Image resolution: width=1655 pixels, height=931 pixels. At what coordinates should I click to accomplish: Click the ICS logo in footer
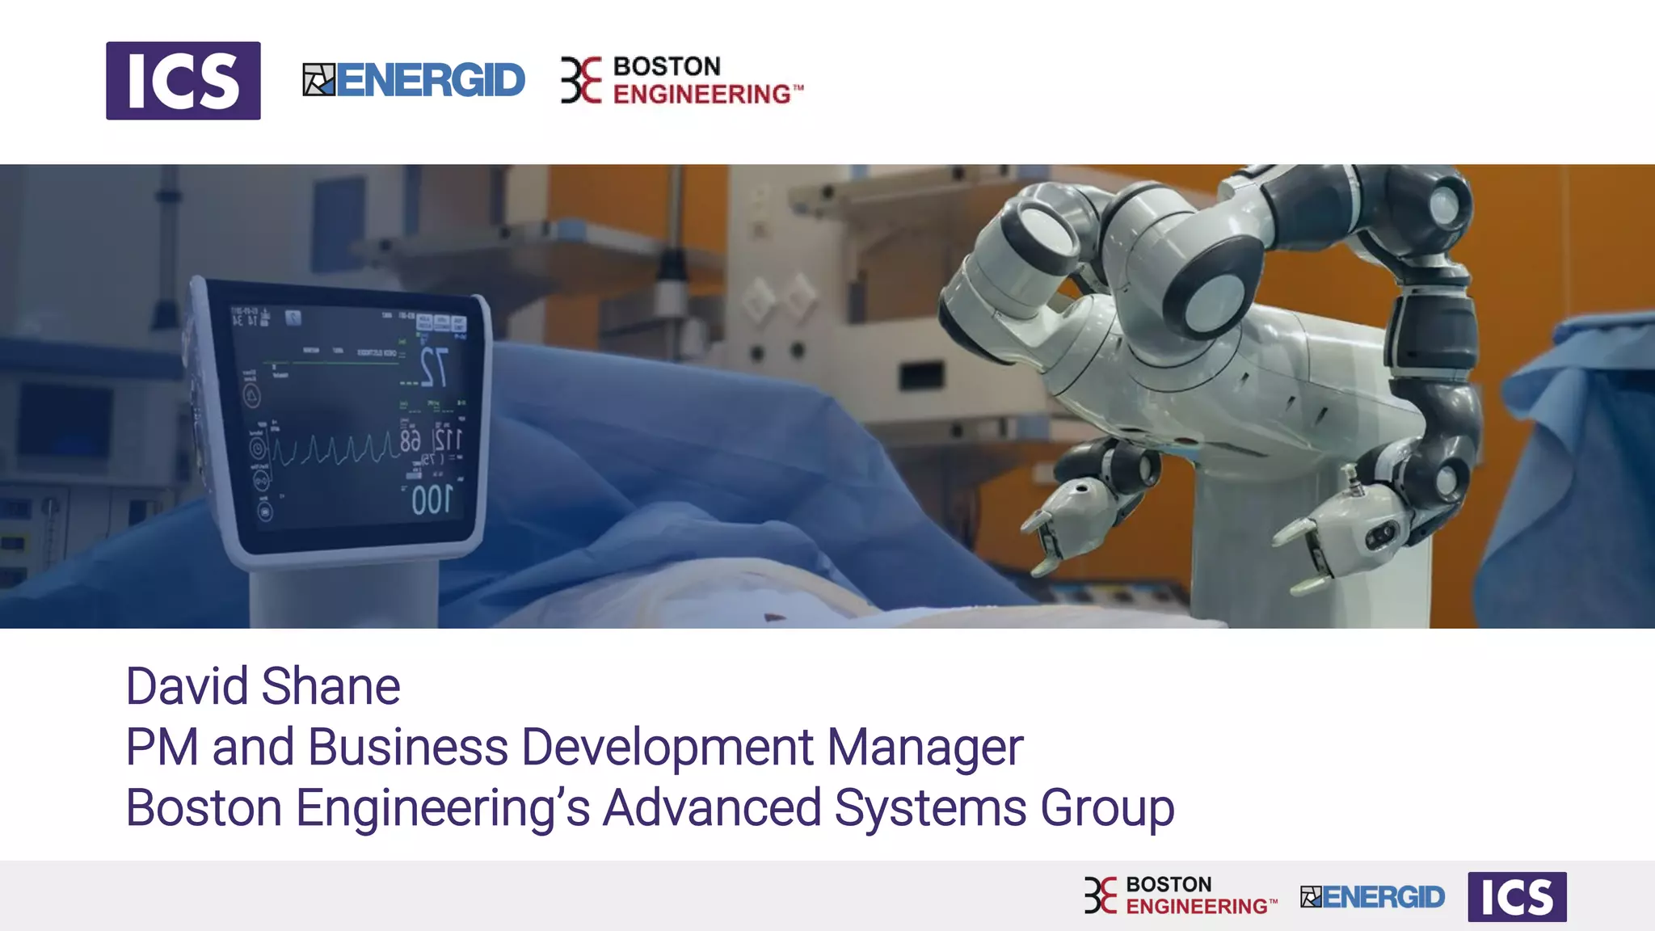[x=1517, y=896]
